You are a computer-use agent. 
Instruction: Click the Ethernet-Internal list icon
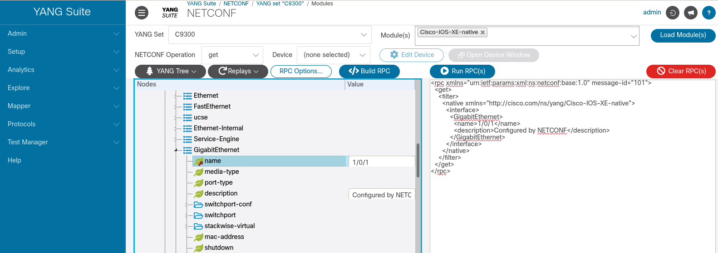[187, 128]
